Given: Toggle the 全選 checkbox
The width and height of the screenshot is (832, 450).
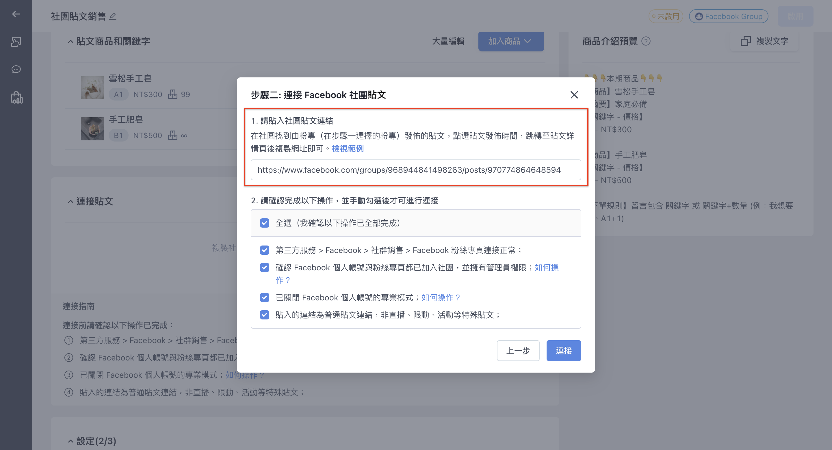Looking at the screenshot, I should pos(265,223).
